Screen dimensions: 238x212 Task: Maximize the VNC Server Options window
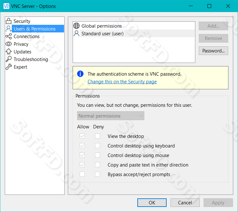click(209, 6)
